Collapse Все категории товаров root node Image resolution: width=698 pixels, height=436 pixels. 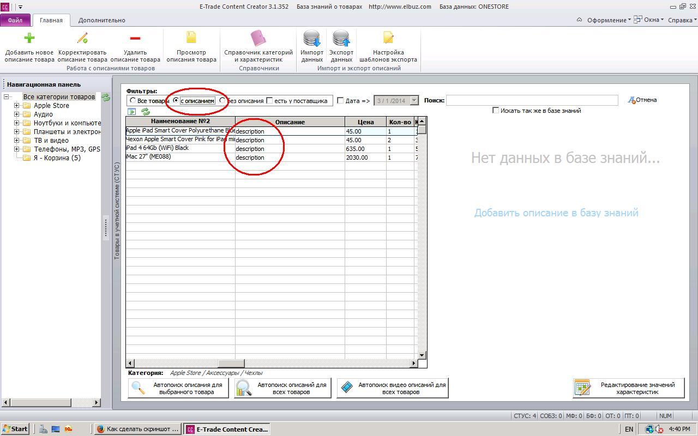pos(6,97)
